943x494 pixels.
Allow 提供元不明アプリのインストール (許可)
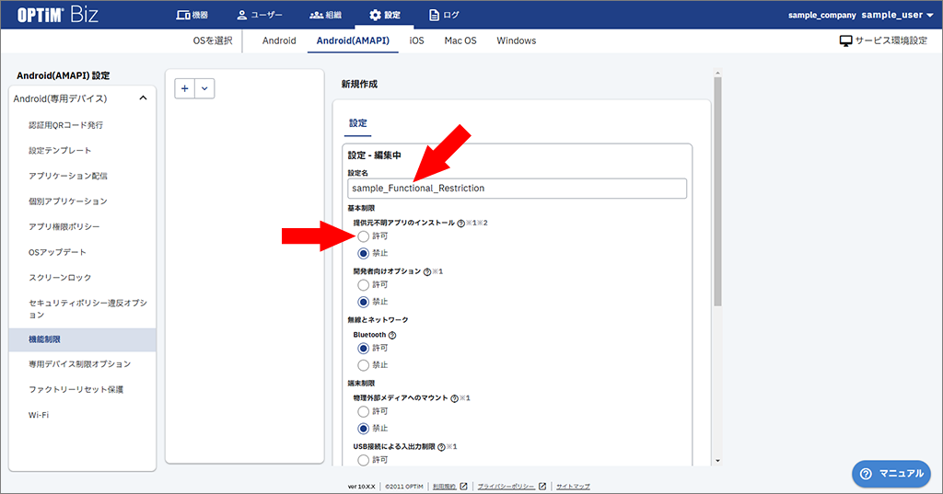tap(363, 236)
